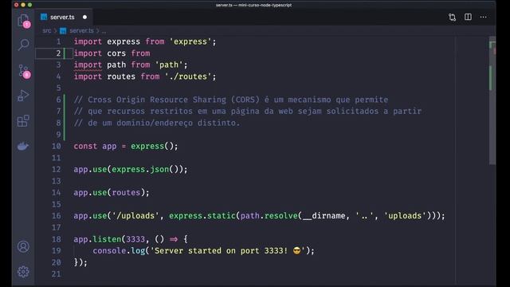
Task: Open the Docker view in activity bar
Action: [x=23, y=147]
